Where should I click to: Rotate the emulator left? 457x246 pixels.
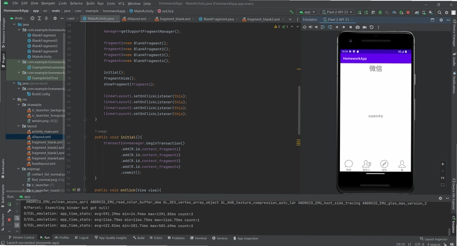pyautogui.click(x=323, y=27)
